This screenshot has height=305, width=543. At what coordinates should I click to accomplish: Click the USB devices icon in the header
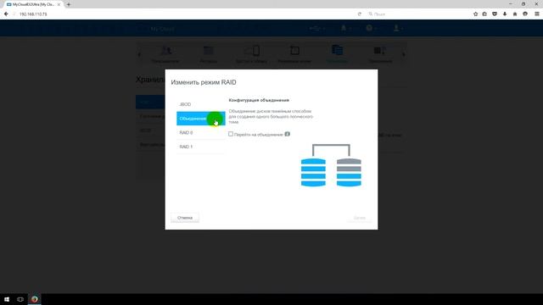pos(315,28)
